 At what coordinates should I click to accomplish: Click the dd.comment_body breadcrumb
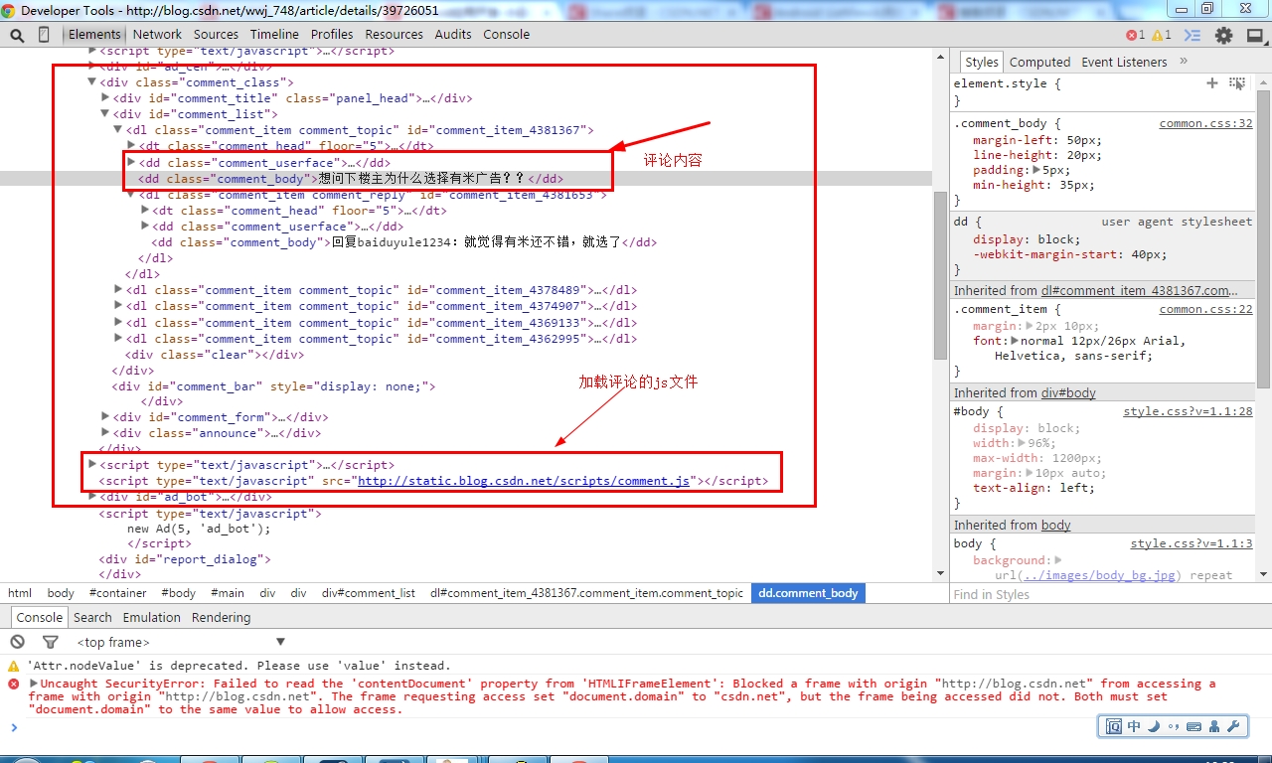(808, 593)
